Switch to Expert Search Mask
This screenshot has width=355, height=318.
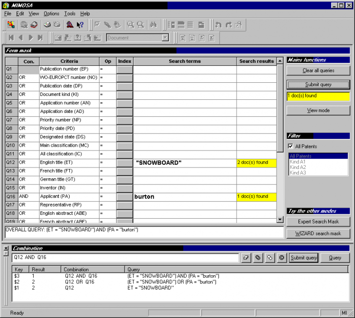click(318, 222)
